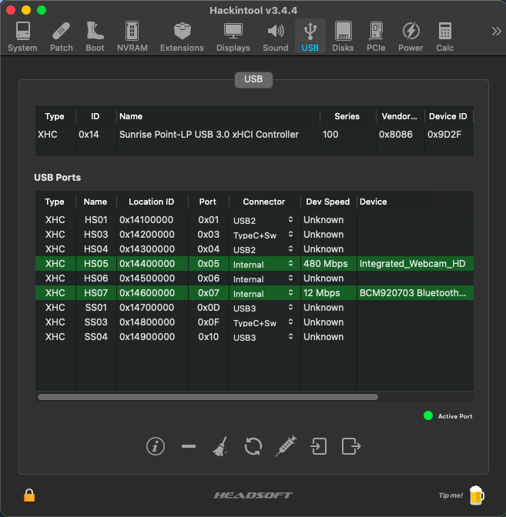This screenshot has height=517, width=506.
Task: Click the Series column header
Action: tap(347, 116)
